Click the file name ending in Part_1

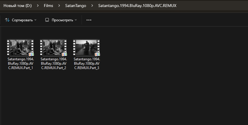(20, 64)
